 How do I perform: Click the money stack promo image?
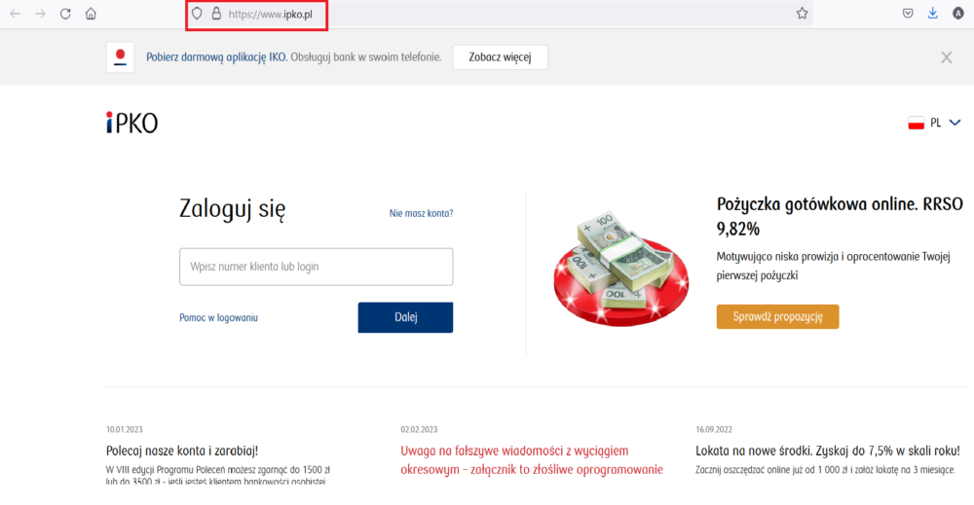pyautogui.click(x=621, y=268)
